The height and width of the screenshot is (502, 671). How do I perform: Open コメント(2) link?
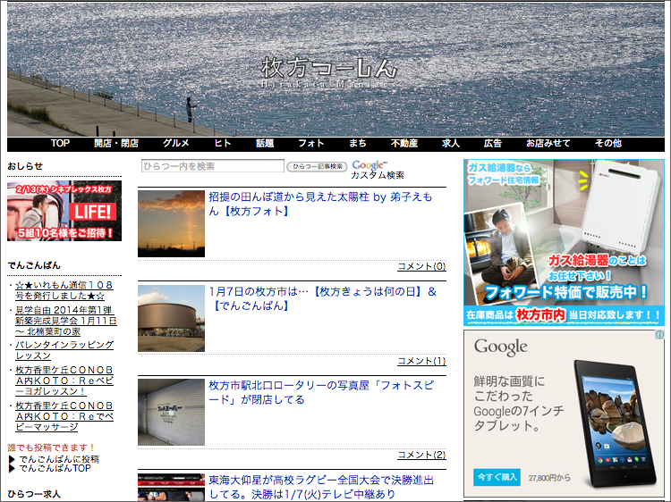tap(421, 455)
